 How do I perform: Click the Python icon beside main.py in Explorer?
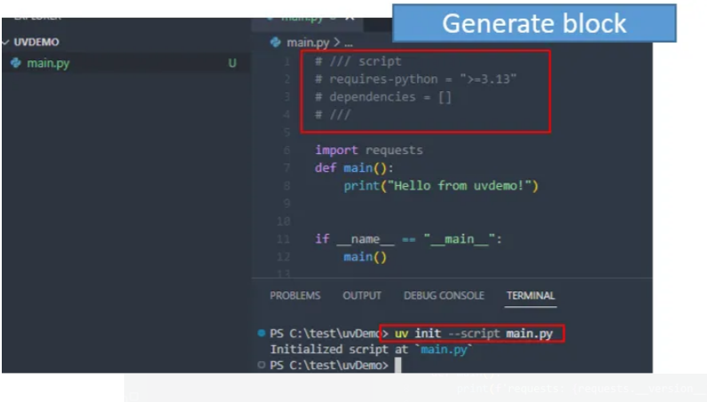click(x=15, y=64)
